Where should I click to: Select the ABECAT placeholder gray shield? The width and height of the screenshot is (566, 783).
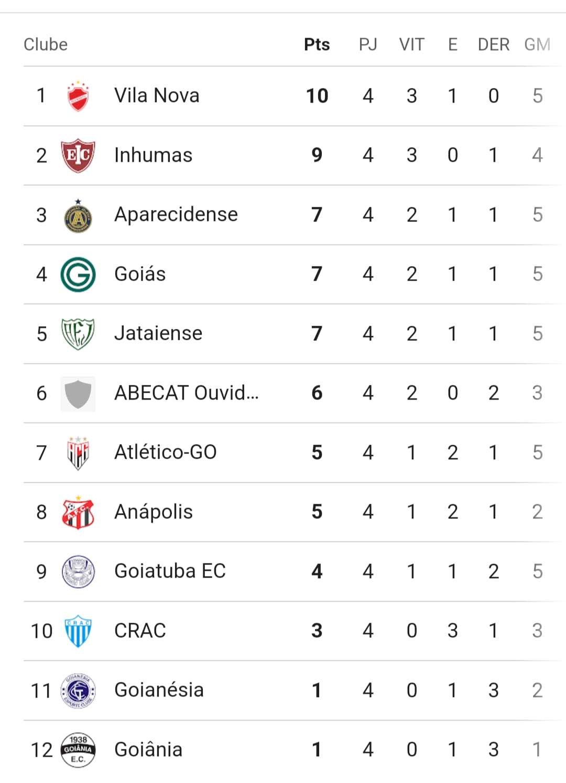[78, 393]
